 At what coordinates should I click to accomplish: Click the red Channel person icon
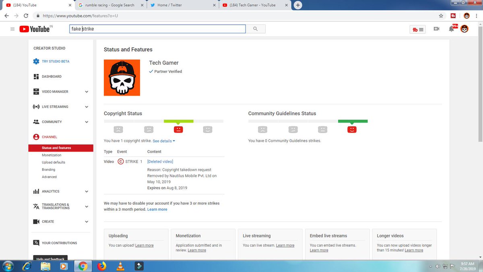tap(36, 137)
